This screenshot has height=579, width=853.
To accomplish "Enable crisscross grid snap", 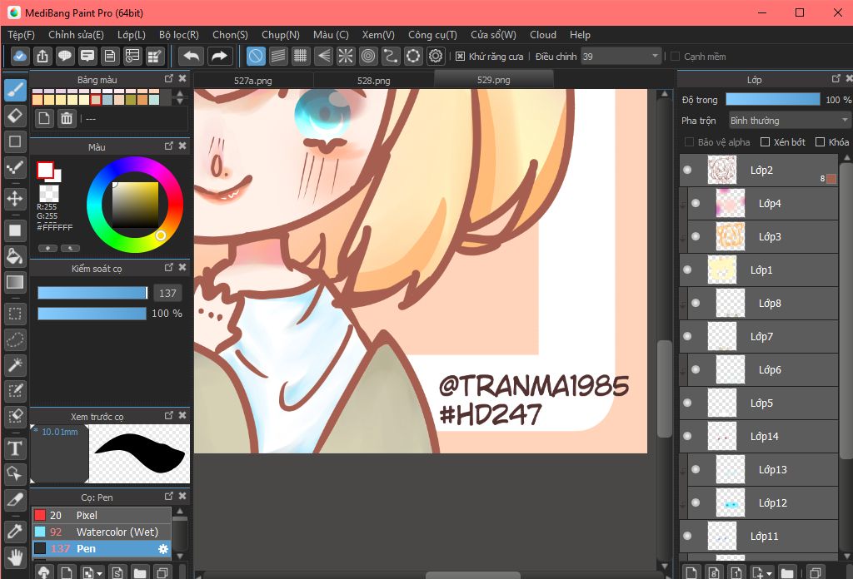I will (x=300, y=56).
